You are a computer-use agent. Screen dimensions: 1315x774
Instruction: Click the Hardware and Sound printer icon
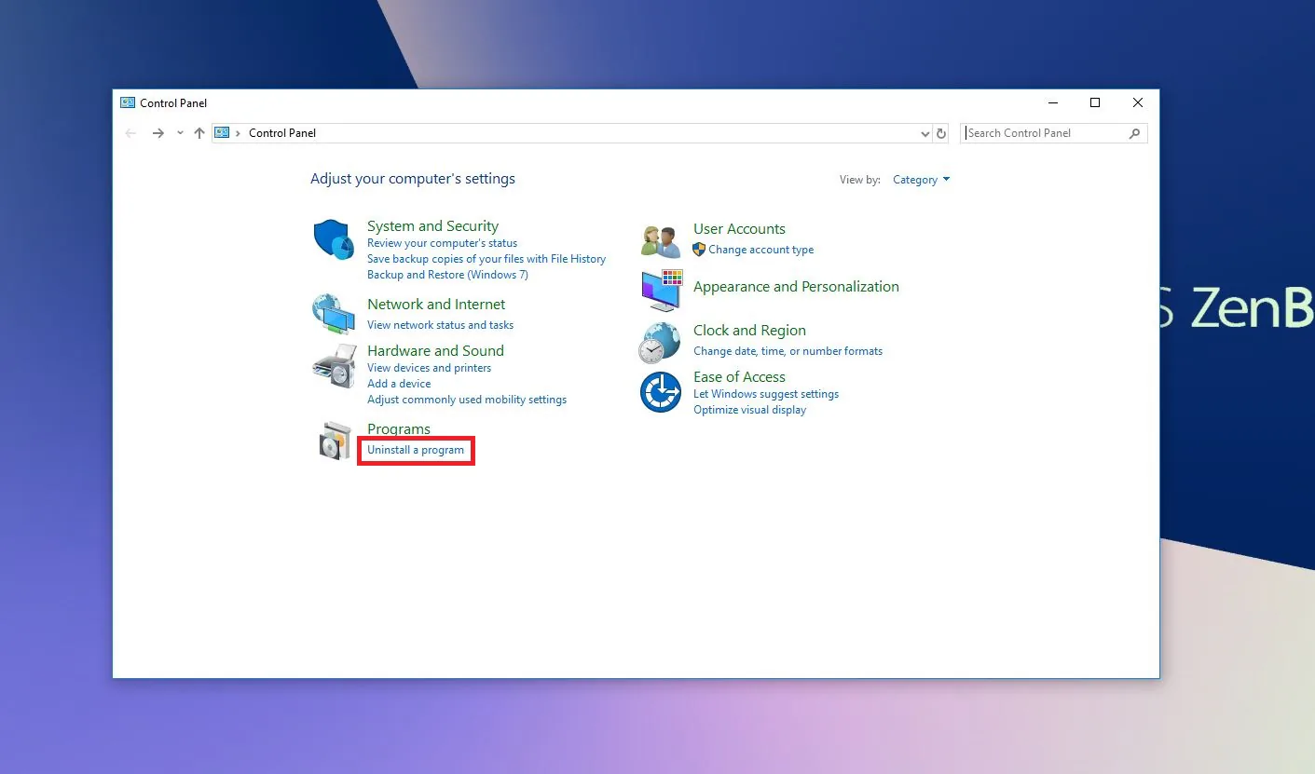(334, 366)
